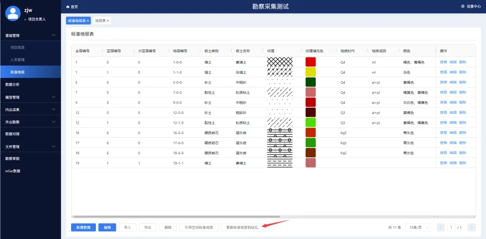Click the page number input field
The image size is (486, 239).
(x=451, y=227)
